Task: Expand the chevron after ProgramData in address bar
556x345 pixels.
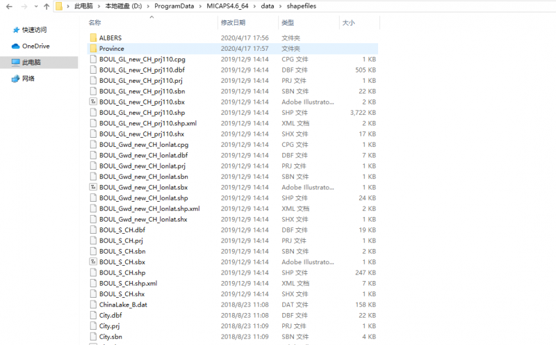Action: (x=202, y=7)
